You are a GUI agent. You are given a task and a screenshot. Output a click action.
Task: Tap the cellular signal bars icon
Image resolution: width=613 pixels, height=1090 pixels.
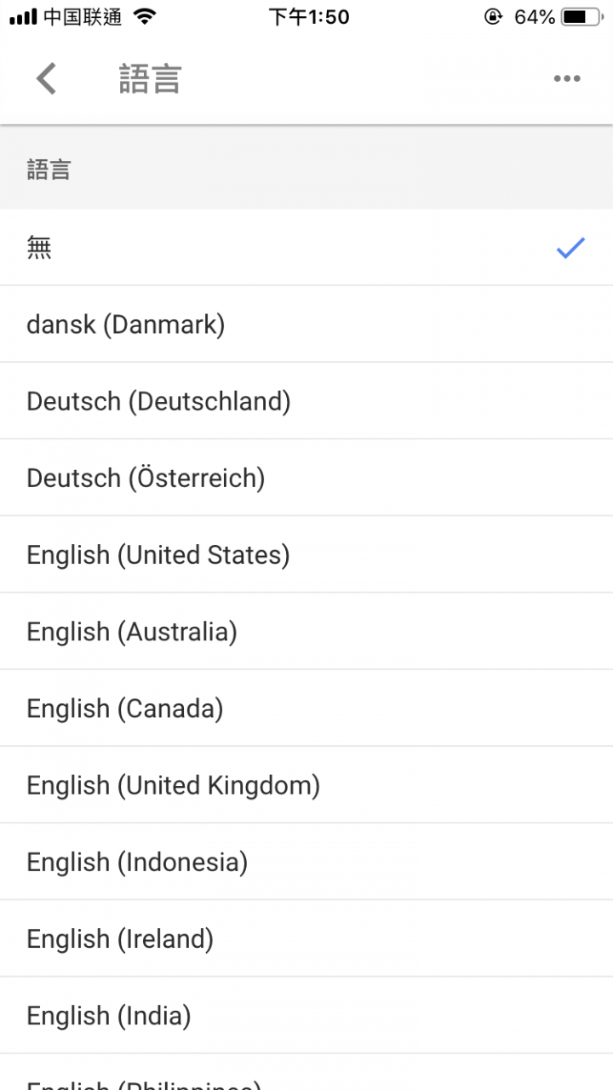click(x=23, y=16)
